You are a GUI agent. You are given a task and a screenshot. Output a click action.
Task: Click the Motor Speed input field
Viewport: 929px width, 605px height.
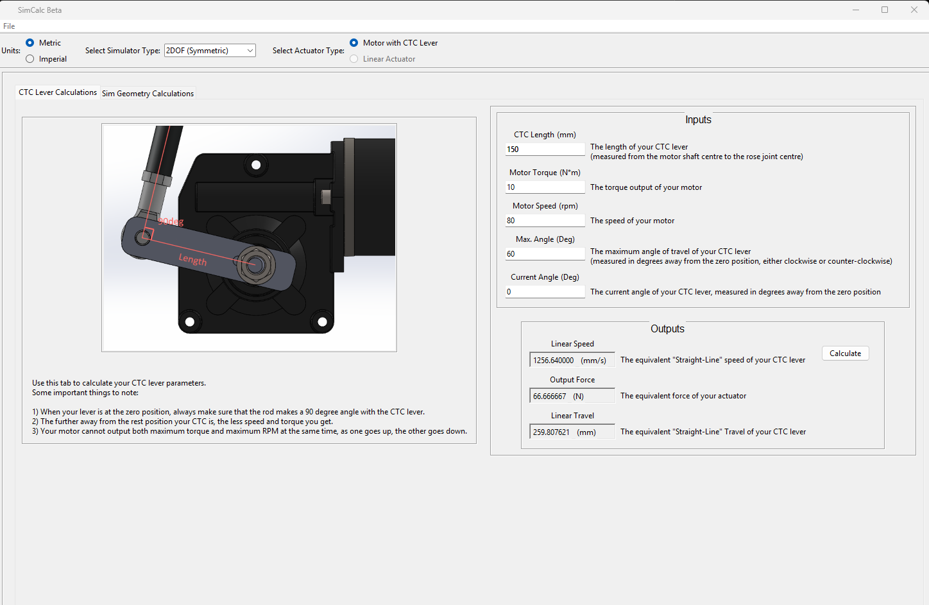coord(545,221)
